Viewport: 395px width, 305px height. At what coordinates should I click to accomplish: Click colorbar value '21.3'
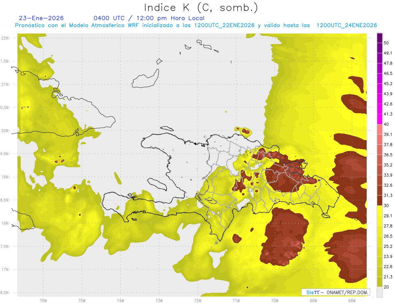[x=388, y=277]
